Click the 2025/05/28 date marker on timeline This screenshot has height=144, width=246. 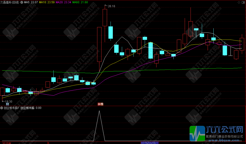click(x=150, y=143)
